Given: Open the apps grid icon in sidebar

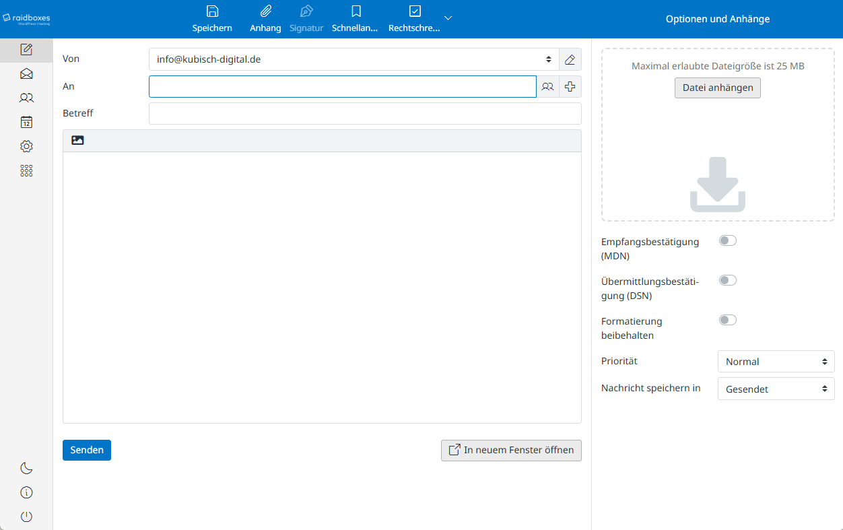Looking at the screenshot, I should [x=26, y=171].
